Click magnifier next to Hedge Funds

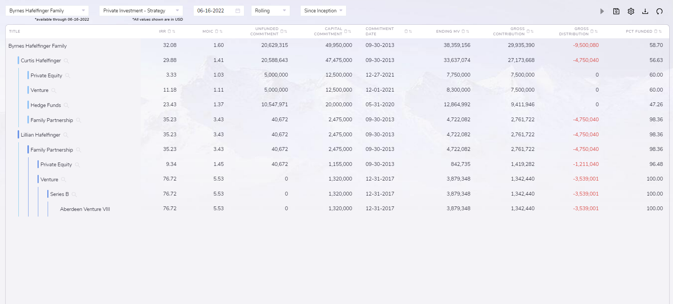(x=66, y=105)
